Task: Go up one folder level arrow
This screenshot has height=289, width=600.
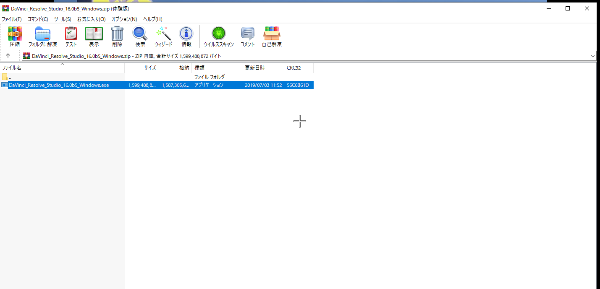Action: [8, 56]
